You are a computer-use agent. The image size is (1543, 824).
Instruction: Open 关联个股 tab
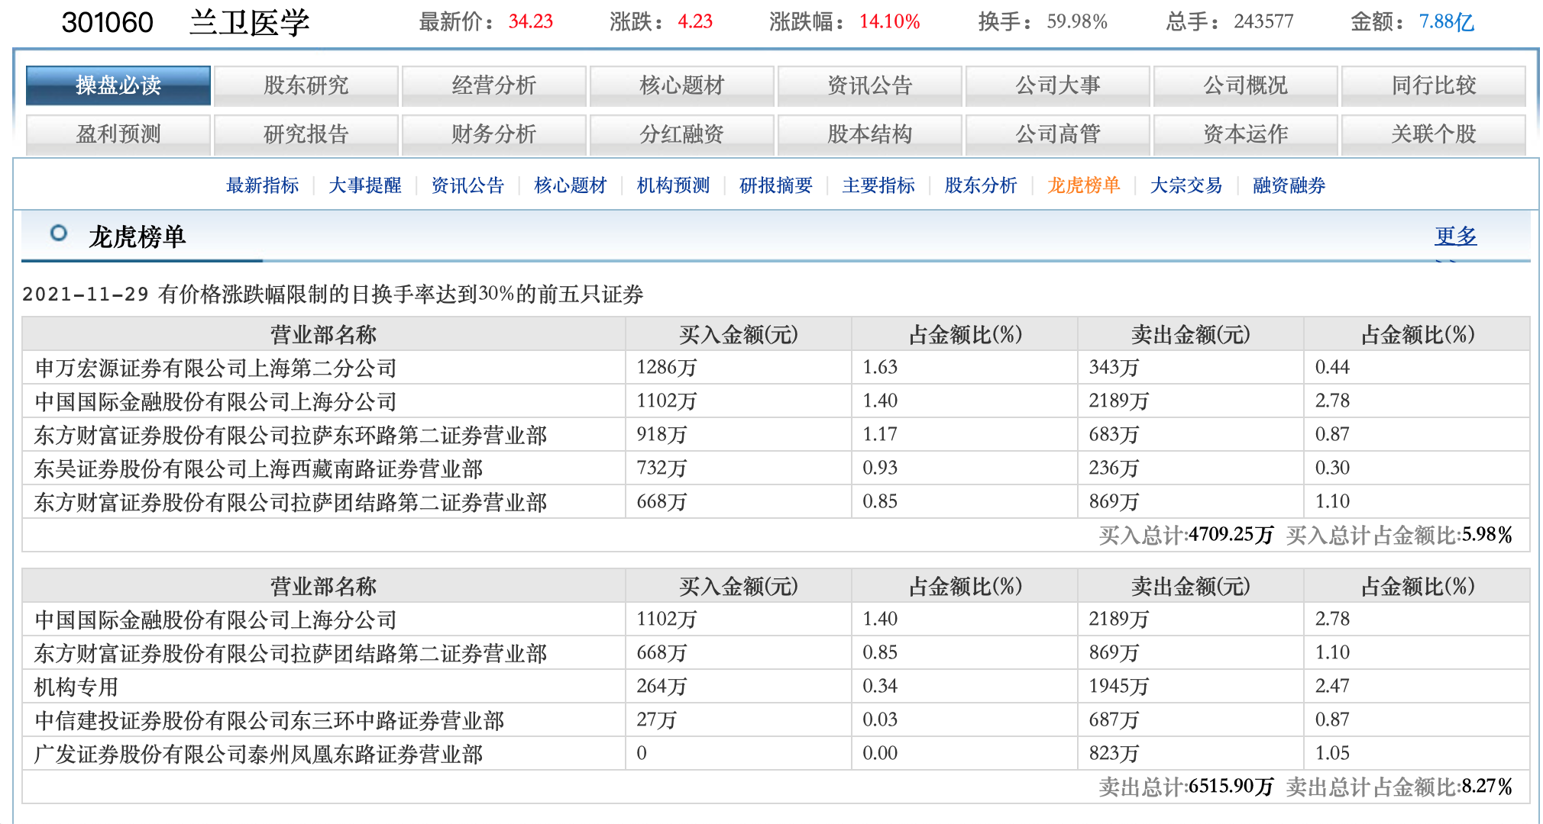click(x=1434, y=134)
